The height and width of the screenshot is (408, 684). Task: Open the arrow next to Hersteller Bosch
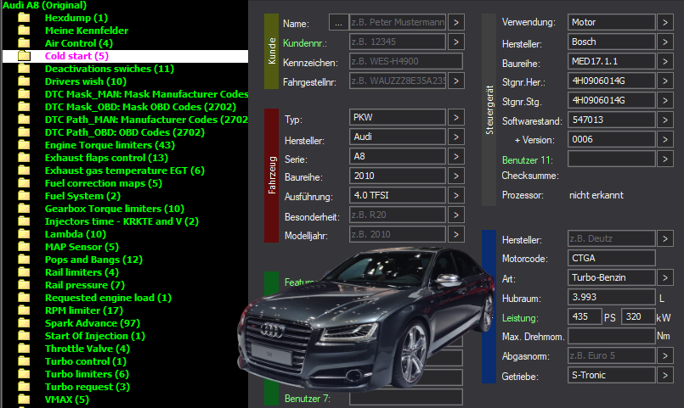[665, 42]
